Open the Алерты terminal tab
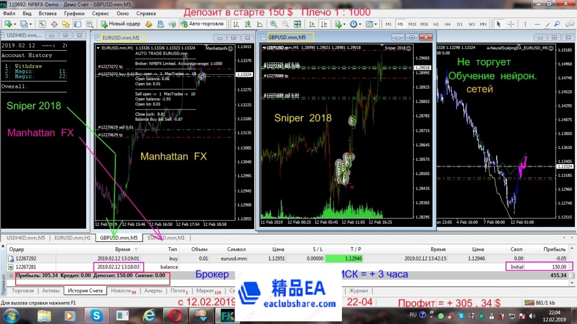This screenshot has height=324, width=577. tap(153, 290)
